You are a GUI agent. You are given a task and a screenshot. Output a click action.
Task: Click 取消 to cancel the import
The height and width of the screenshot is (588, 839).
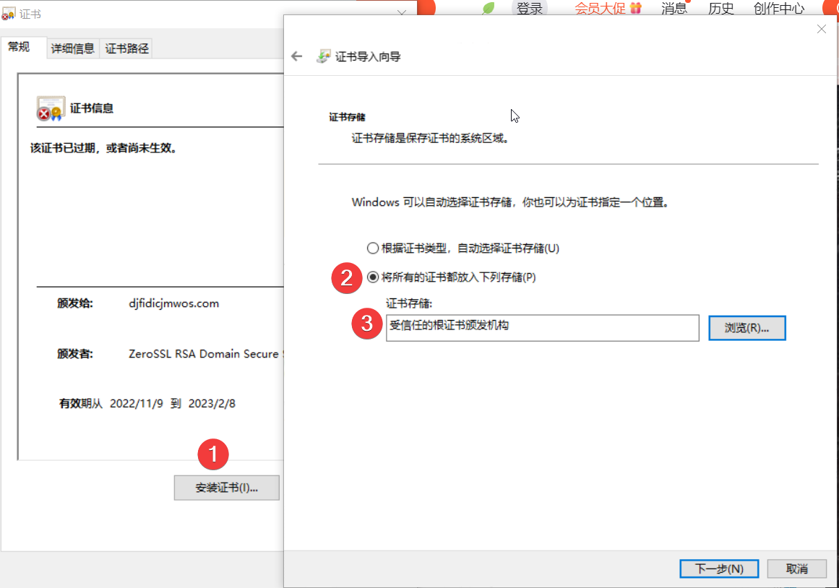click(x=796, y=568)
